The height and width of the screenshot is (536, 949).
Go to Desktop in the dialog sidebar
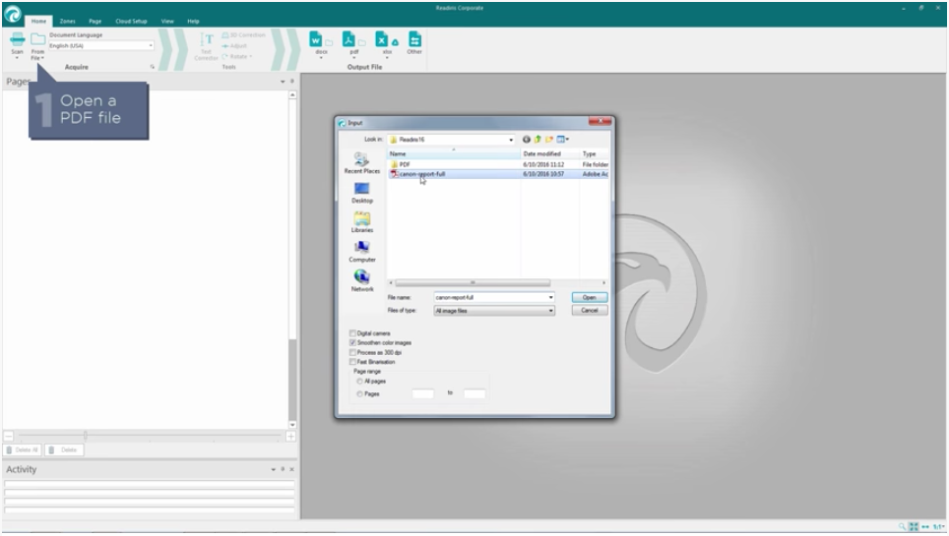pyautogui.click(x=361, y=191)
